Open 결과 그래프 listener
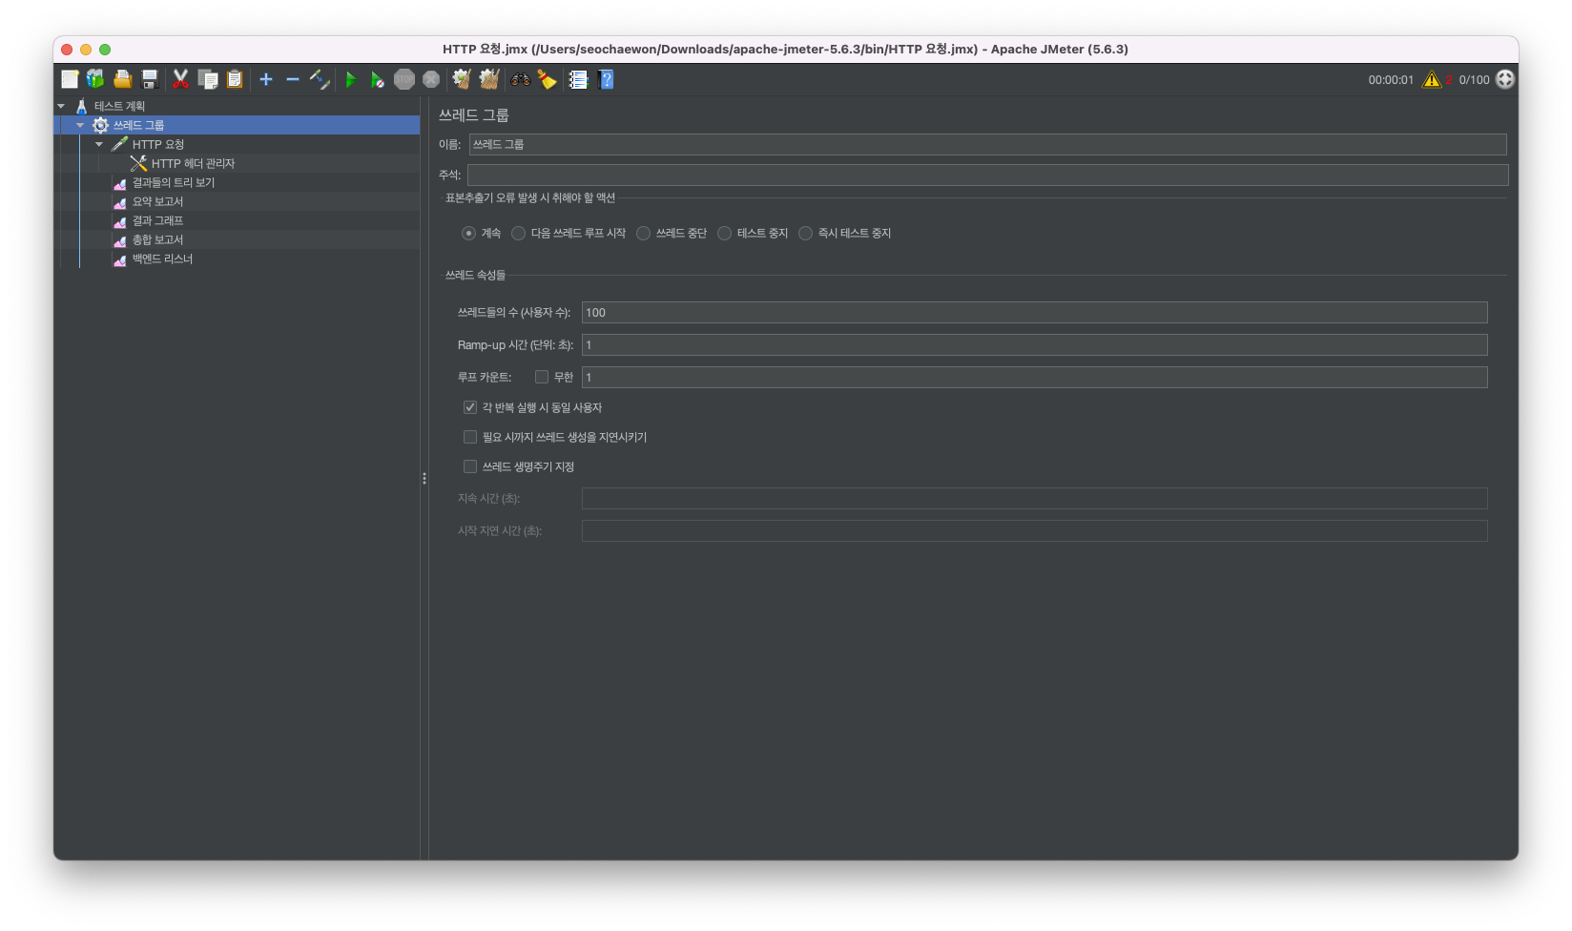 pos(157,220)
